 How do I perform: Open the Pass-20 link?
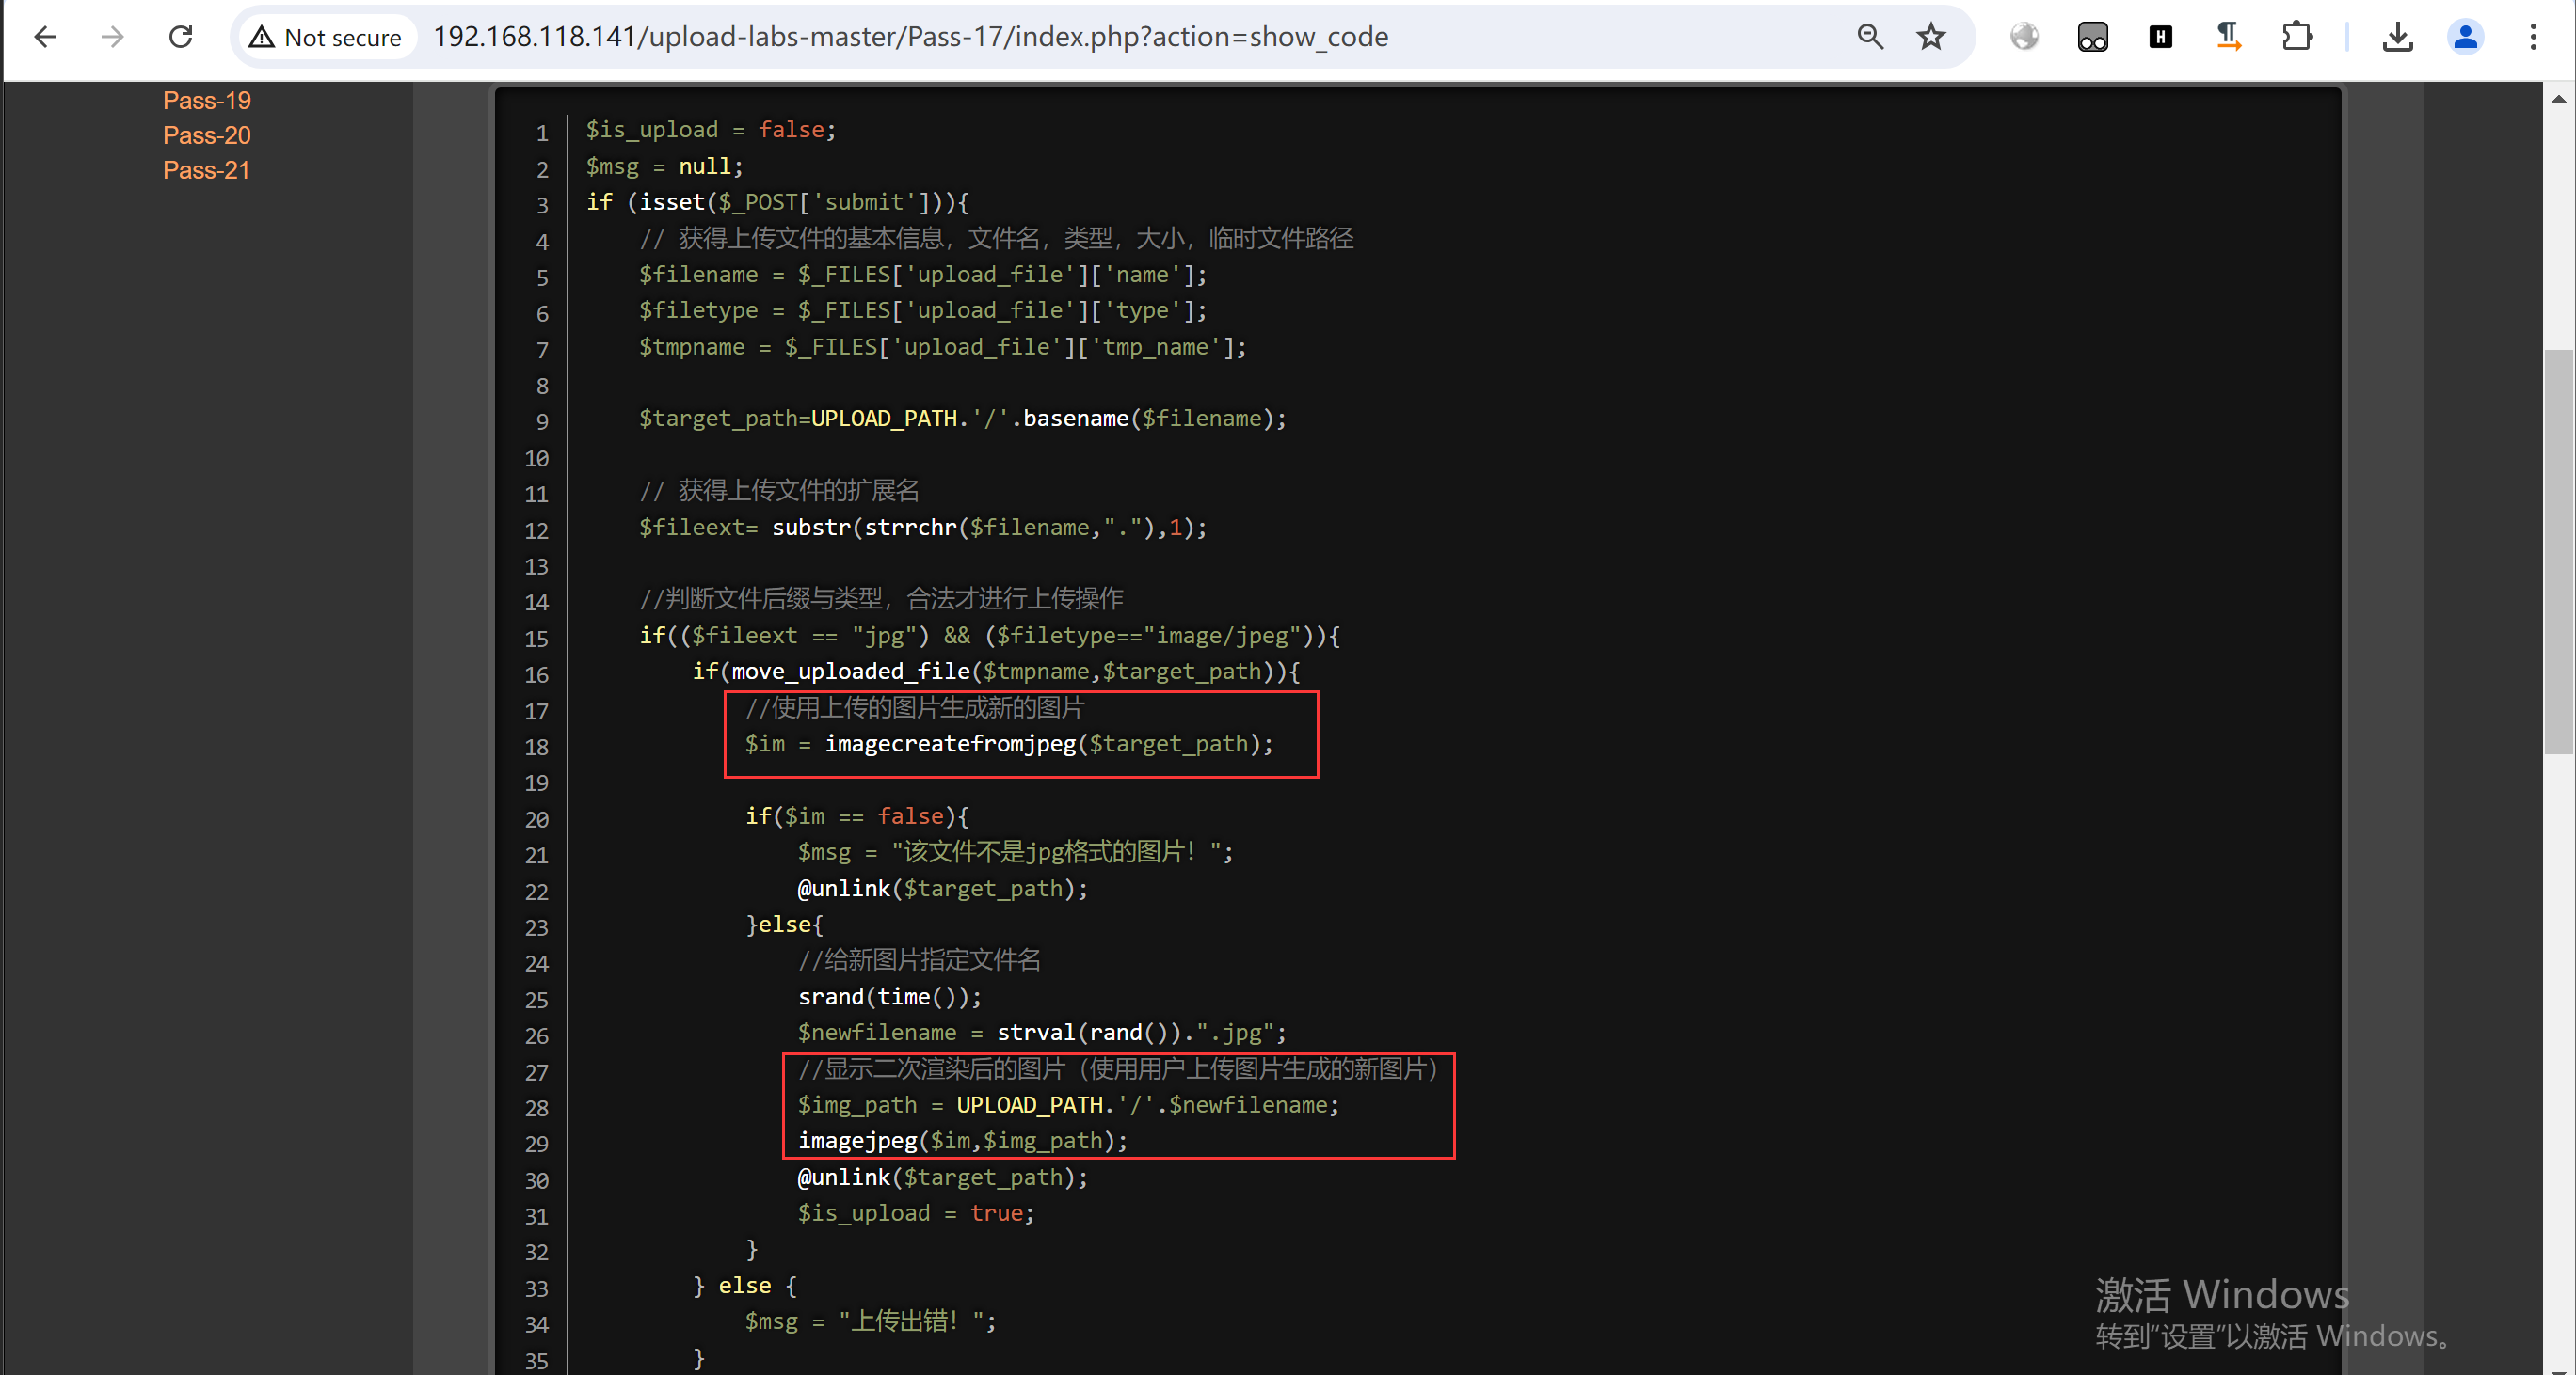(x=207, y=134)
